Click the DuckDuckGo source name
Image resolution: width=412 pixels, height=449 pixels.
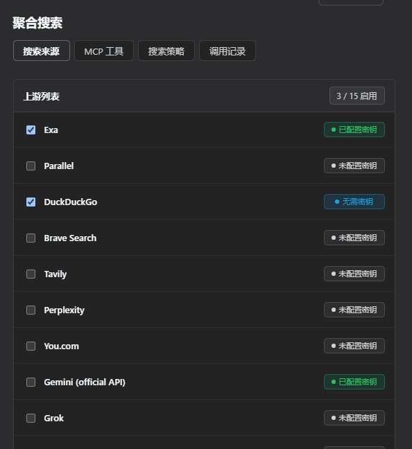coord(71,202)
